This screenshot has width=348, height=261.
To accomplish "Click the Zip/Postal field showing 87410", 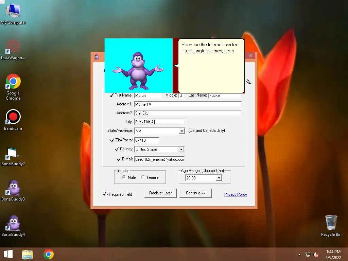I will click(x=147, y=140).
